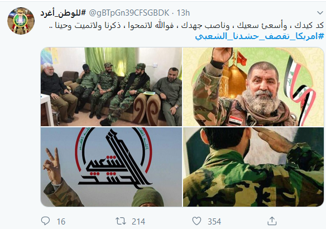Retweet this post using the retweet icon
Viewport: 326px width, 229px height.
tap(121, 221)
